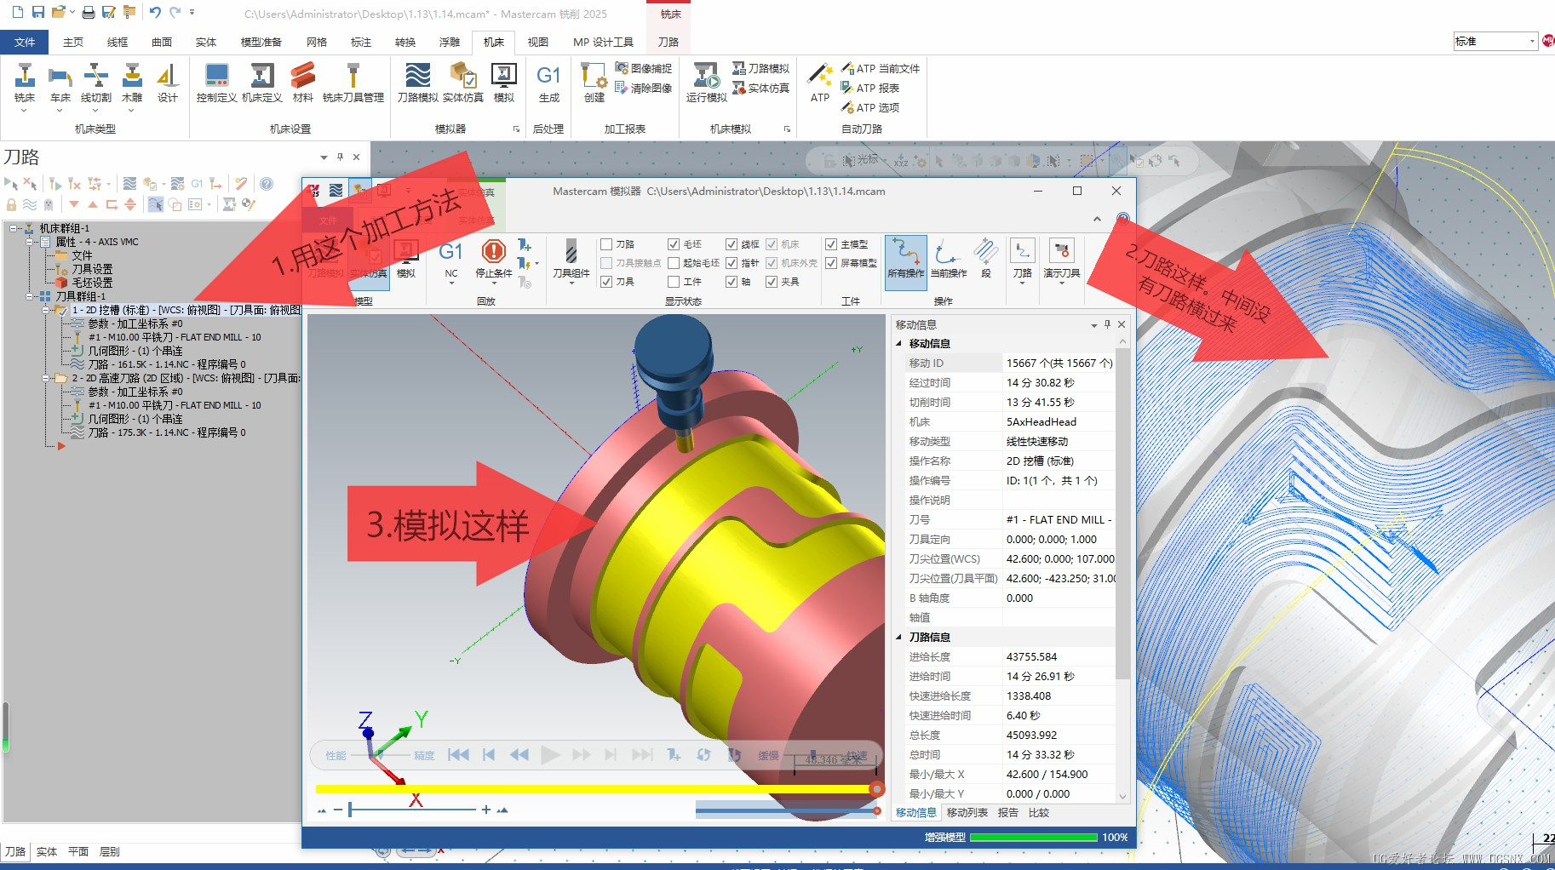Collapse operation 2 - 2D 高速刀路 node
This screenshot has width=1555, height=870.
46,378
